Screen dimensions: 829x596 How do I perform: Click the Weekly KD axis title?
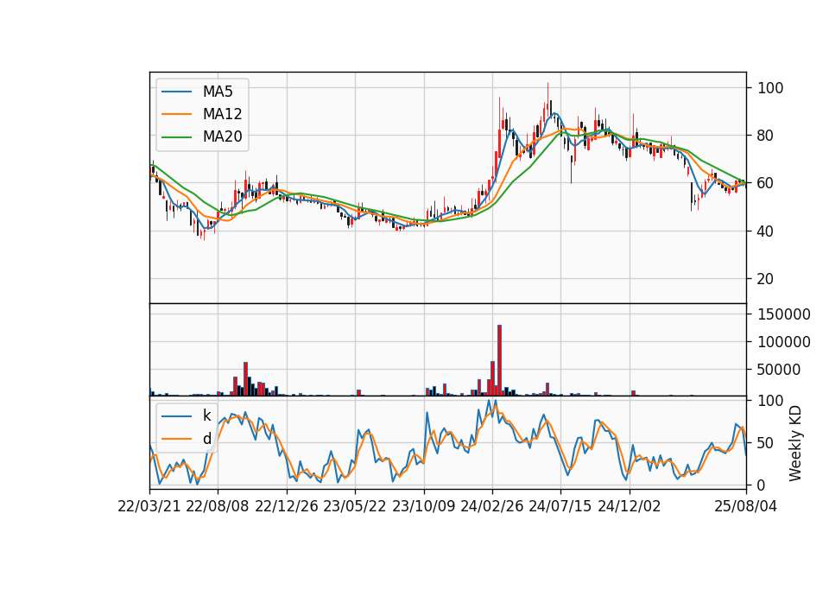[795, 443]
